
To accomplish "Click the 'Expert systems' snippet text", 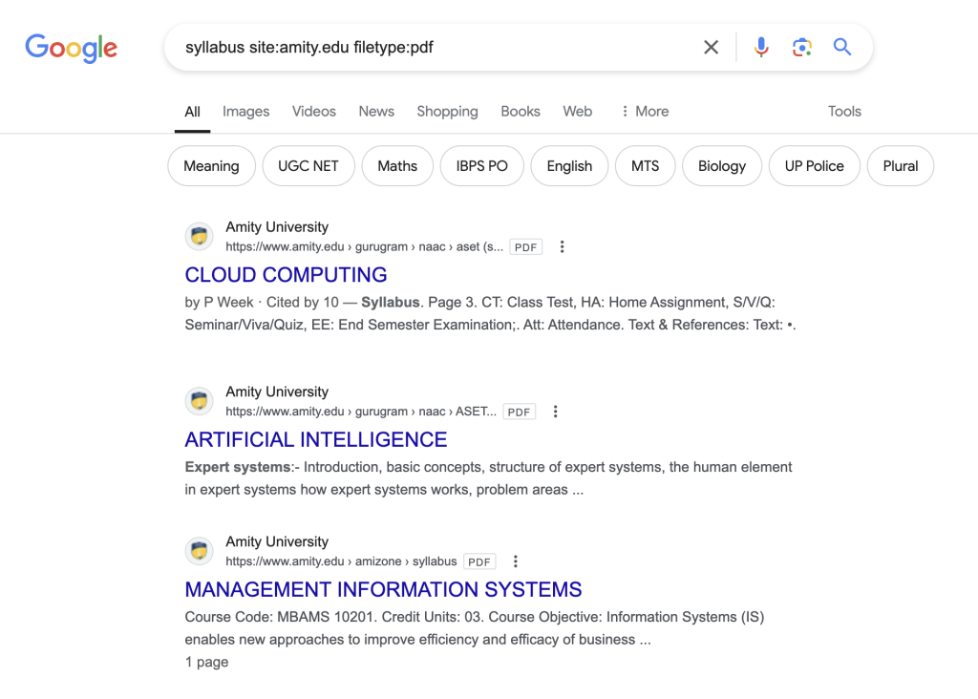I will (238, 467).
